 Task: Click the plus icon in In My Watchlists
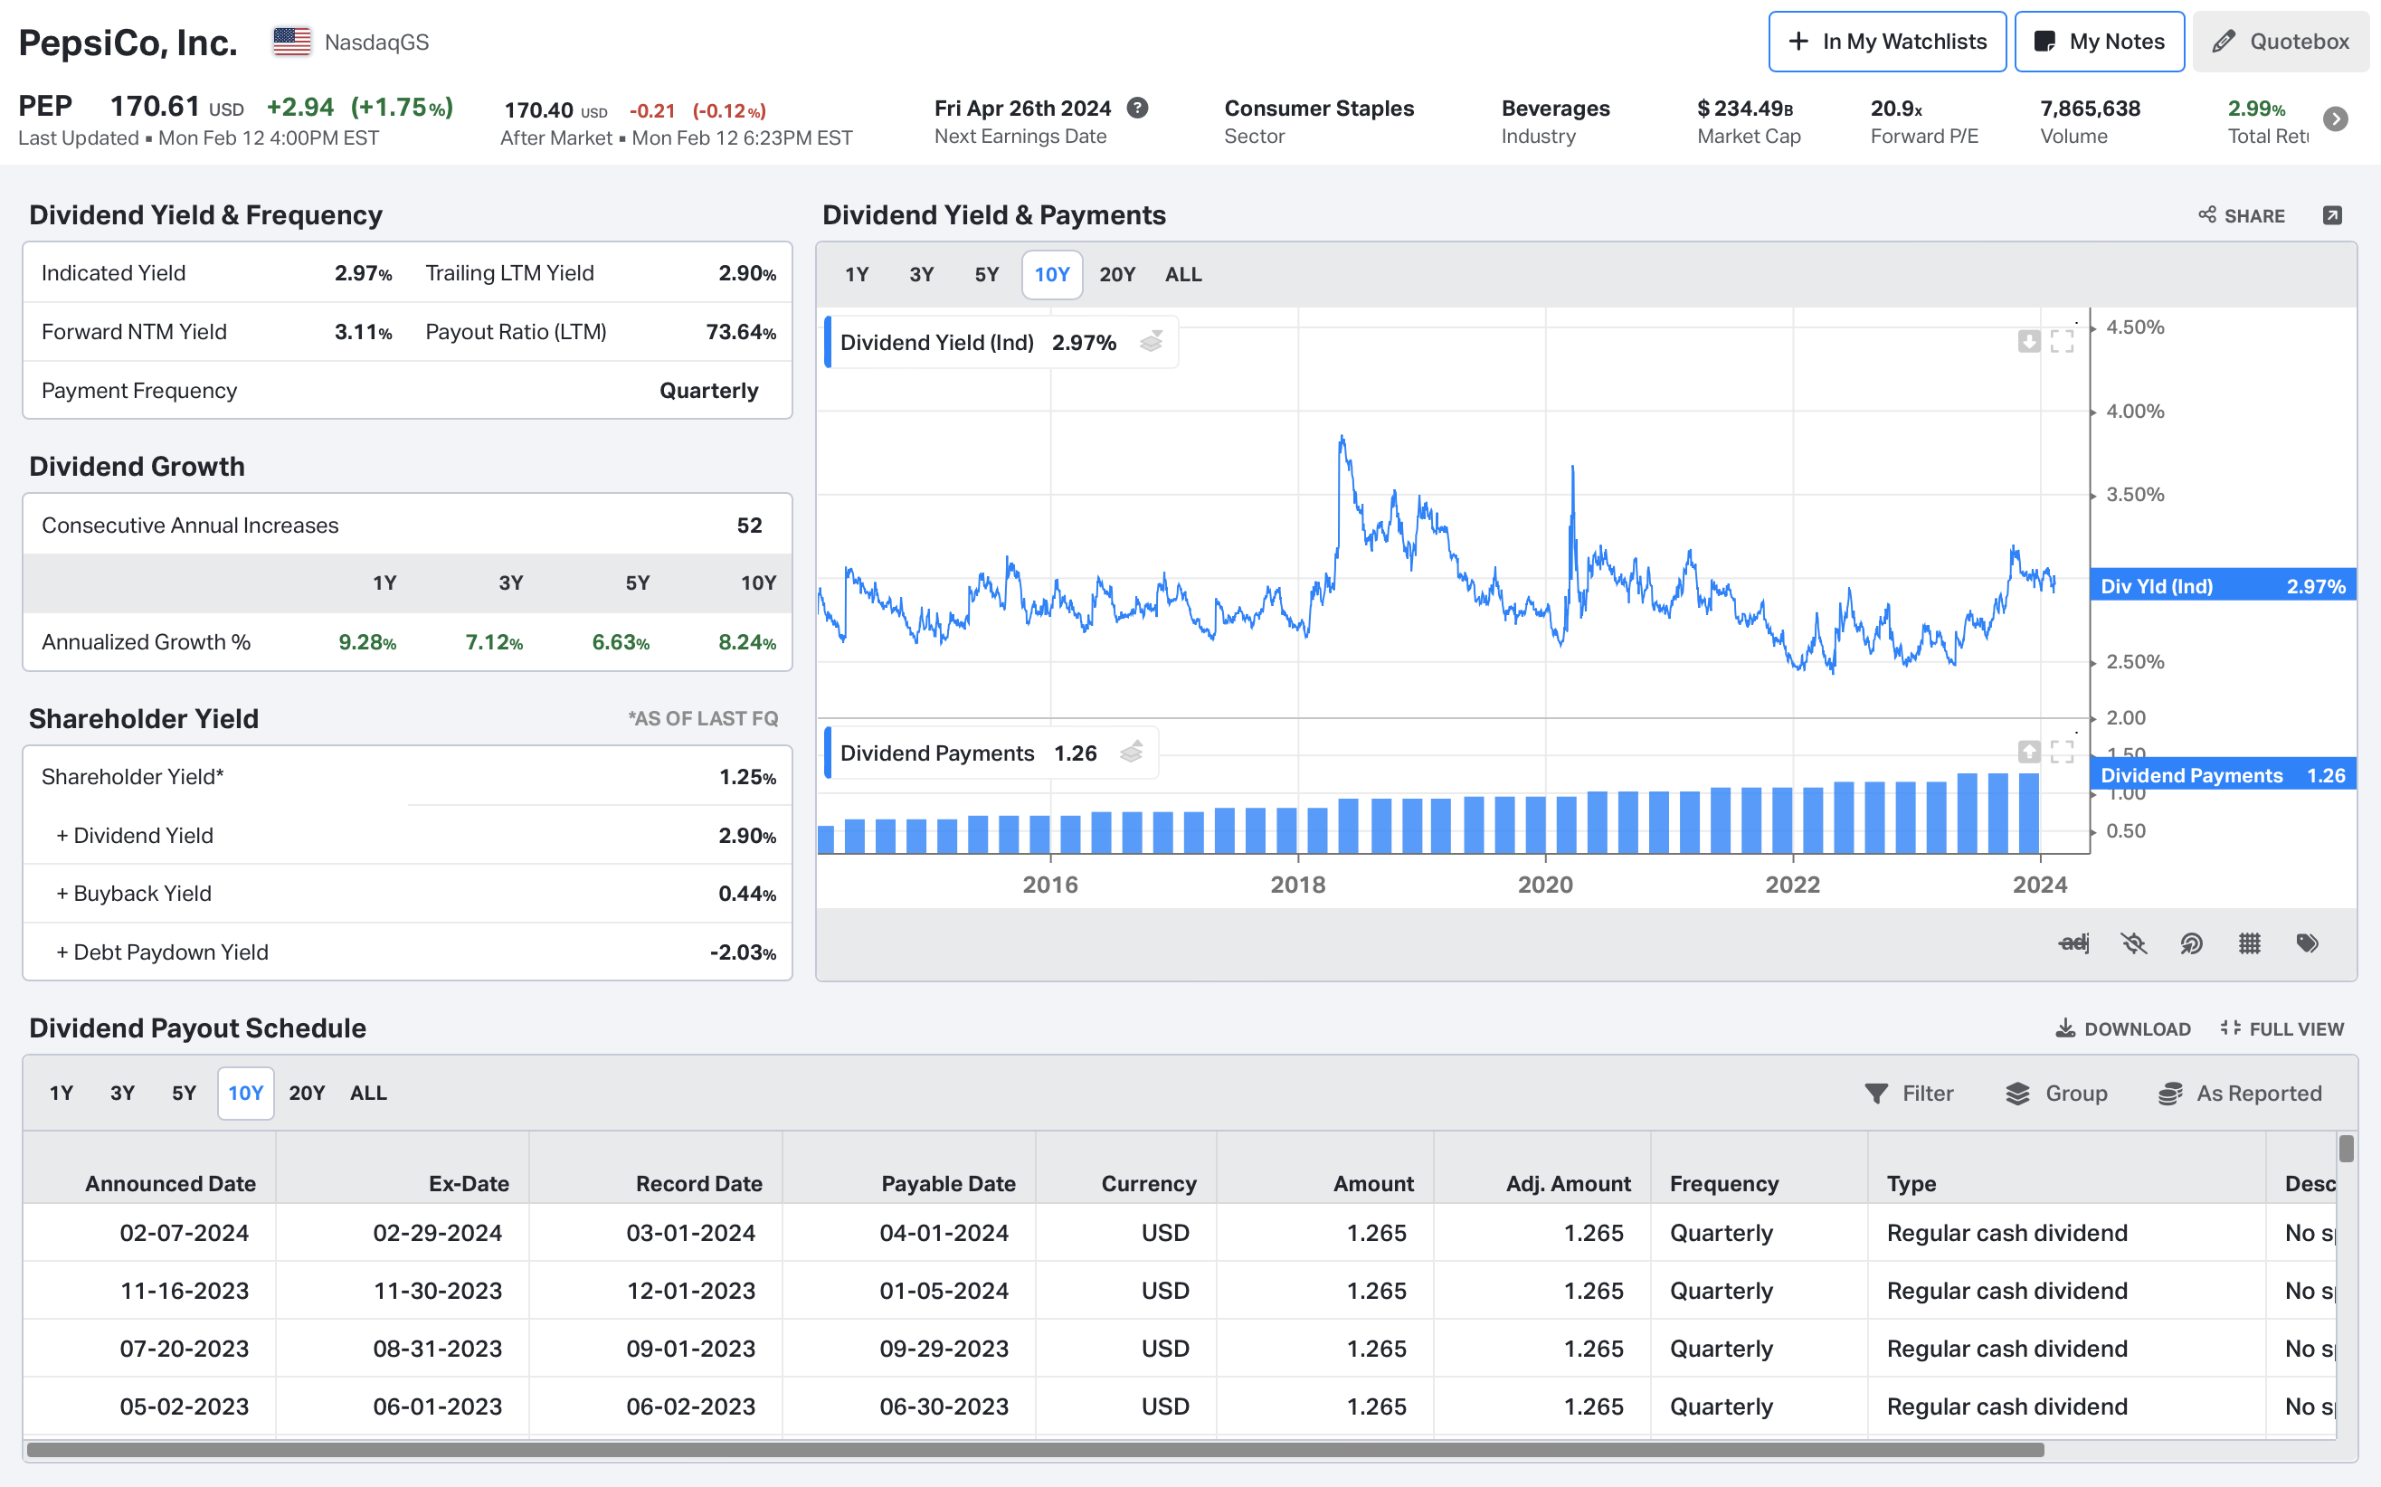pos(1798,42)
